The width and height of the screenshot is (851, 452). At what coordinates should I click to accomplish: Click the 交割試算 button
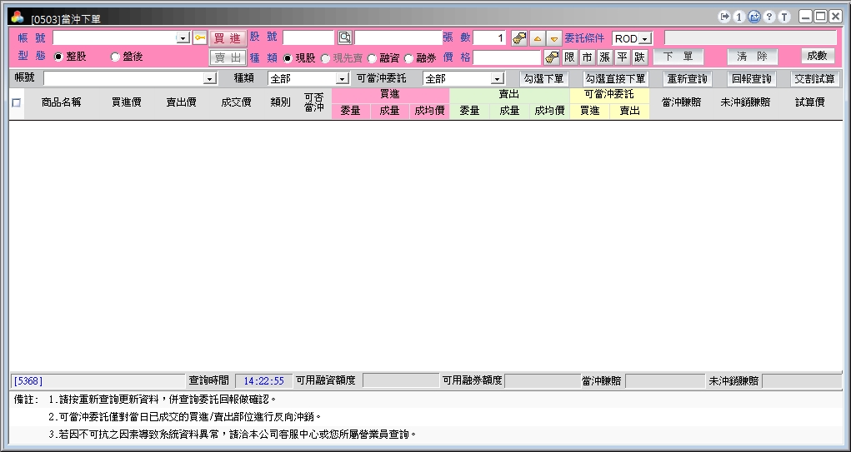click(814, 79)
